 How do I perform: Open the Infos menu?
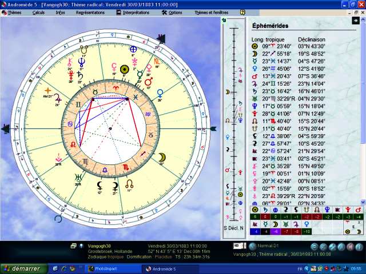click(60, 13)
